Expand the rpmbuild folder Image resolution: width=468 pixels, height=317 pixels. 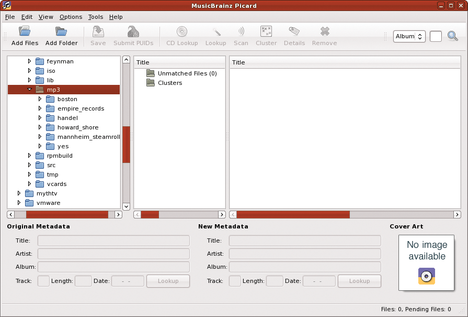click(29, 156)
